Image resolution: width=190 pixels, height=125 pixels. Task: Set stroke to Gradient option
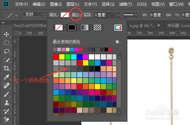tap(85, 28)
